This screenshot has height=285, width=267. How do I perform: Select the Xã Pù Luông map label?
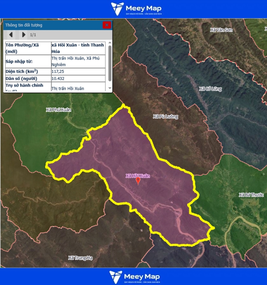(165, 117)
